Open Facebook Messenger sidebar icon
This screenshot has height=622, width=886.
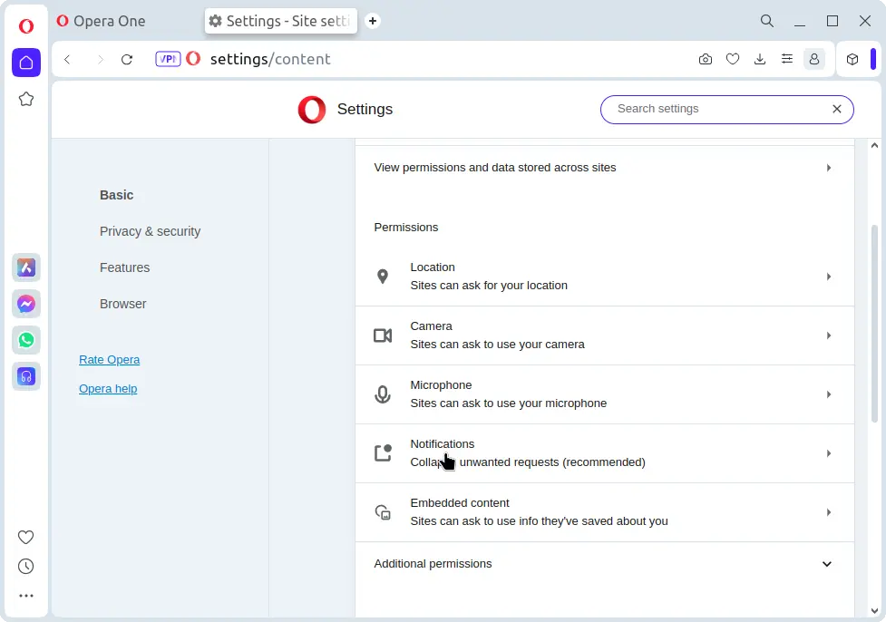[26, 304]
